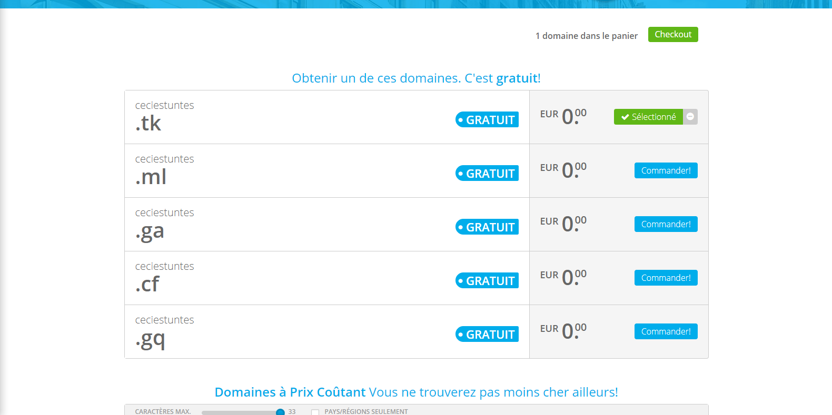Click the '1 domaine dans le panier' text
The width and height of the screenshot is (832, 415).
[586, 36]
